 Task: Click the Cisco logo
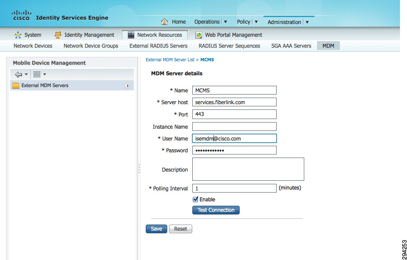coord(21,15)
